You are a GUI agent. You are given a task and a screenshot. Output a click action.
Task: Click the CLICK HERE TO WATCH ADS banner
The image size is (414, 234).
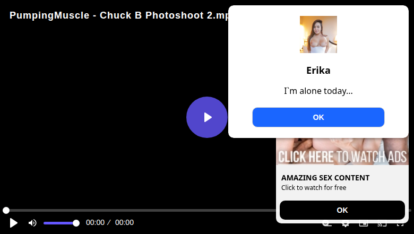(342, 151)
